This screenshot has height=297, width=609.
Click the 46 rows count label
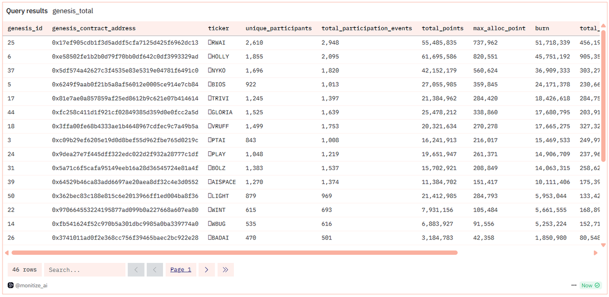[x=23, y=270]
